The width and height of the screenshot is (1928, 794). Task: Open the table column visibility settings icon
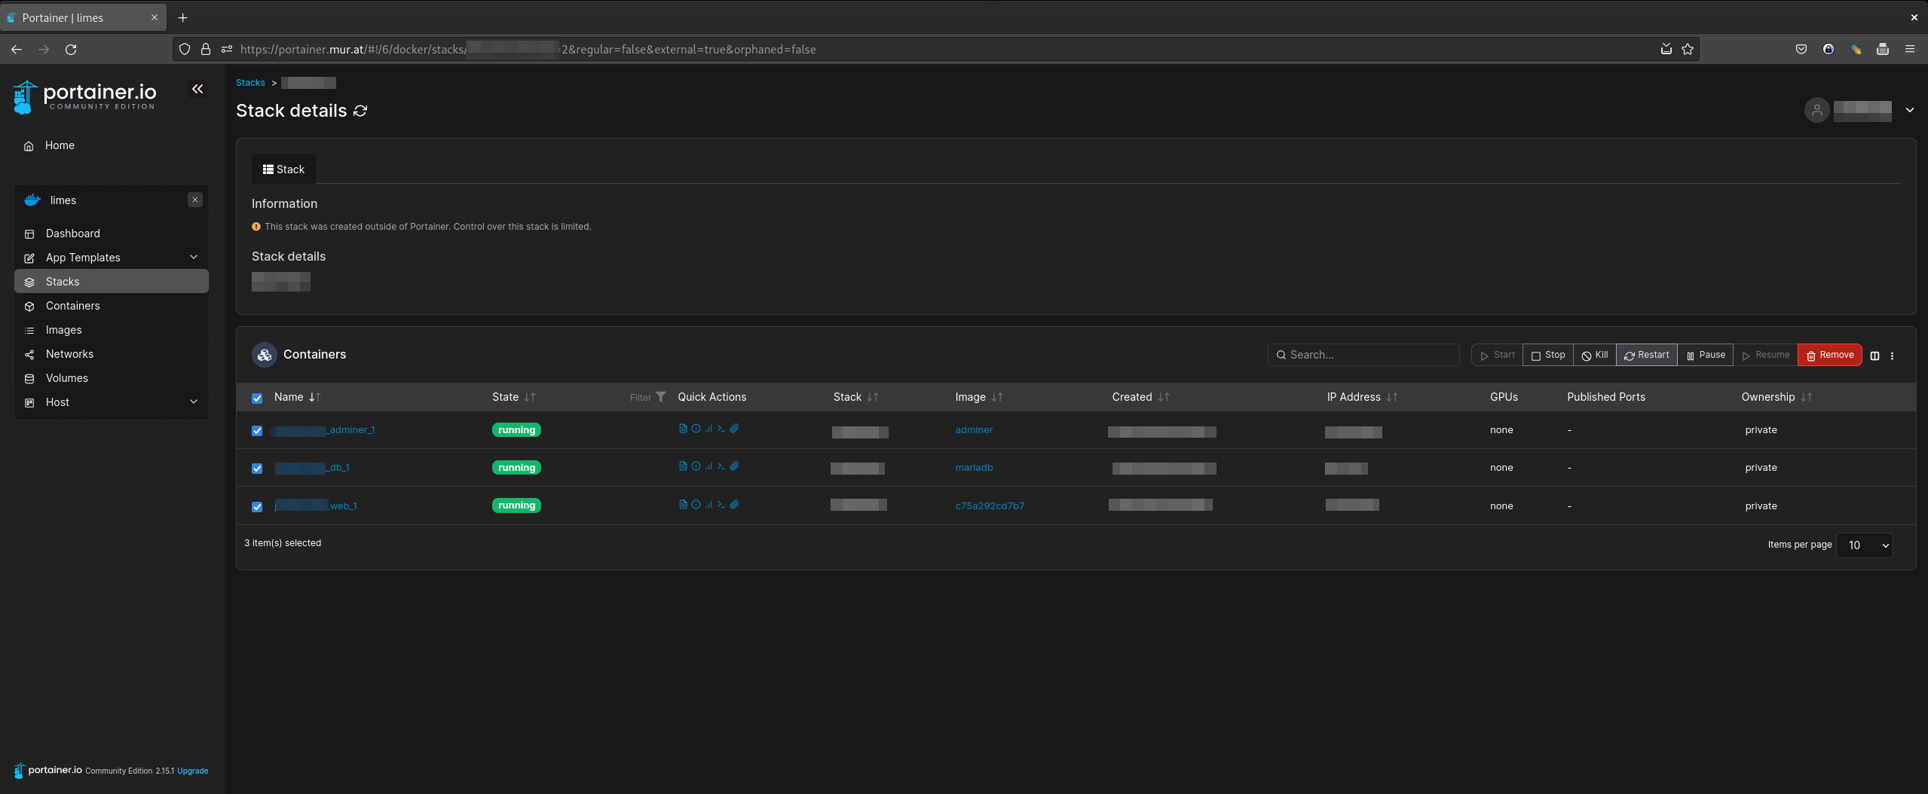pos(1874,356)
